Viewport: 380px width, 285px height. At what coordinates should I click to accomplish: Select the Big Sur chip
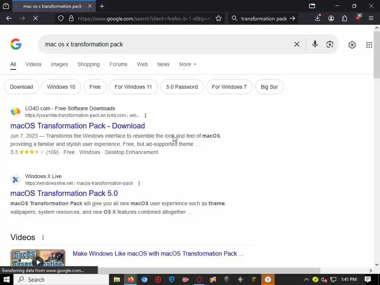269,87
